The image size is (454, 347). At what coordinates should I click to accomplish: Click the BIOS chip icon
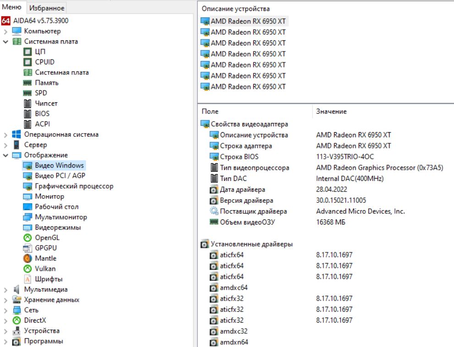(27, 114)
